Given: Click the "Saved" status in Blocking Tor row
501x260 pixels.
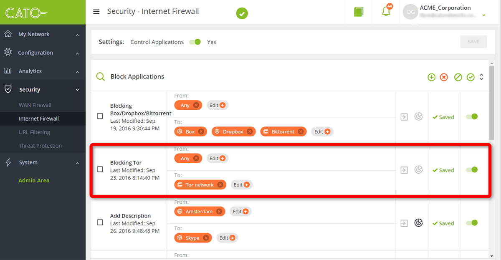Looking at the screenshot, I should (443, 170).
